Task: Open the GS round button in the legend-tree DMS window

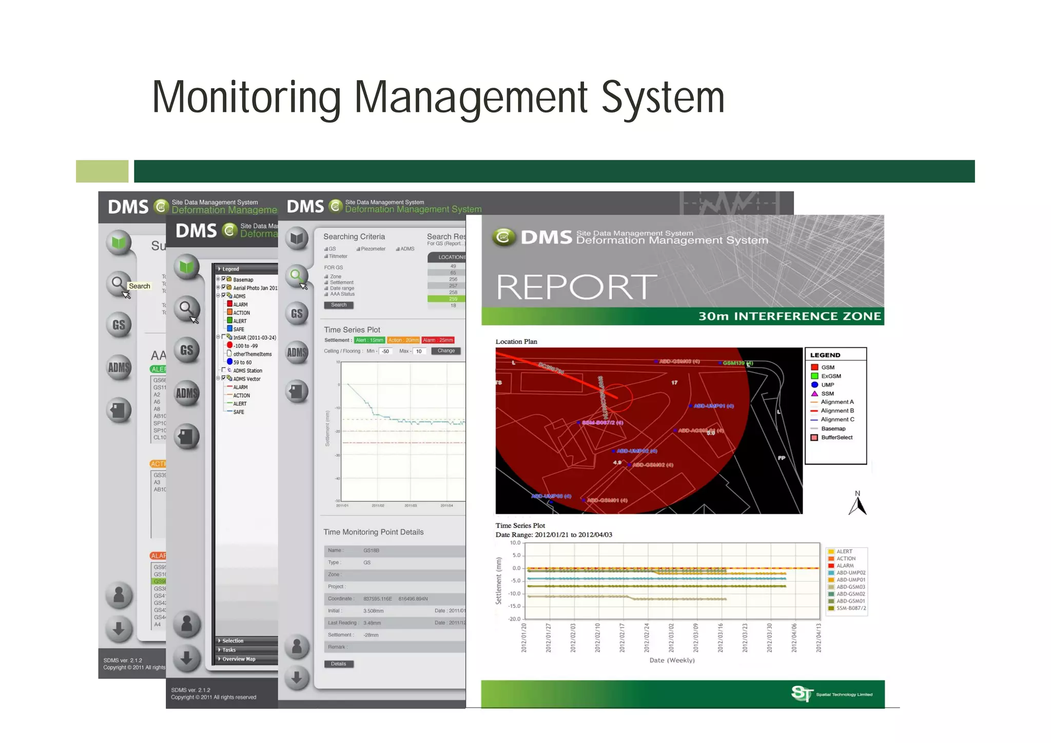Action: (x=186, y=350)
